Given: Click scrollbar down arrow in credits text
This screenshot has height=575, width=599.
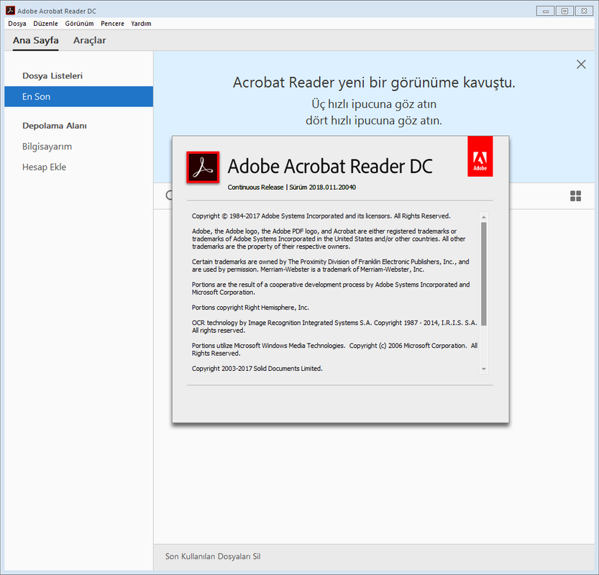Looking at the screenshot, I should tap(484, 369).
